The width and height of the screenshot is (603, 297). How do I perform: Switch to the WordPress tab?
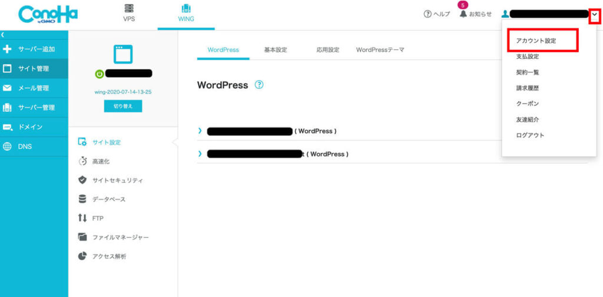pos(223,50)
